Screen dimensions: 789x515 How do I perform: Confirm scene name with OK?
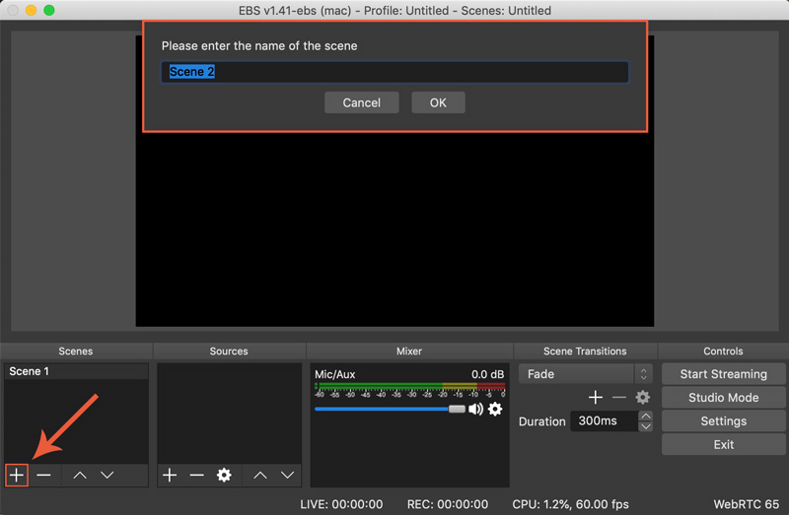tap(438, 102)
